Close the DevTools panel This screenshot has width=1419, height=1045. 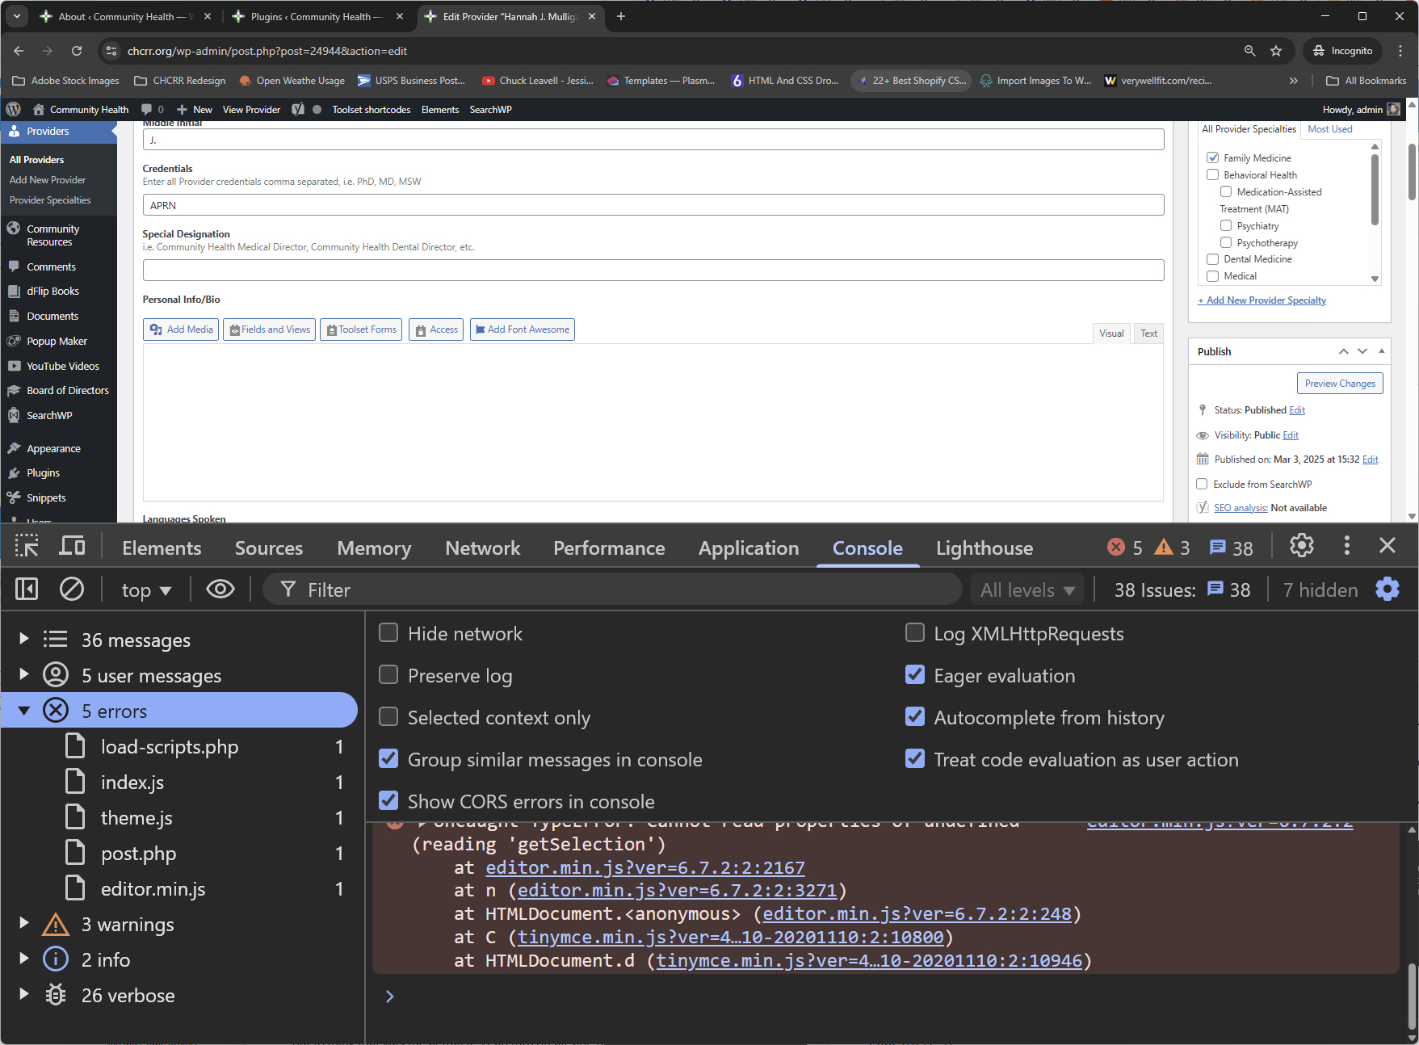1388,546
